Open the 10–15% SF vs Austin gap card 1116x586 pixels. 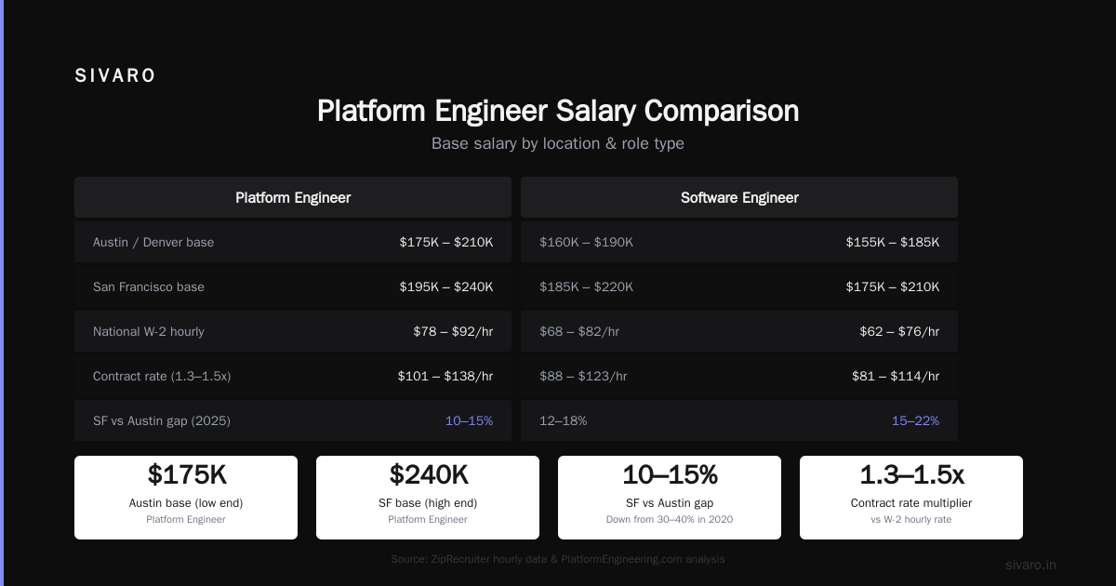click(670, 498)
